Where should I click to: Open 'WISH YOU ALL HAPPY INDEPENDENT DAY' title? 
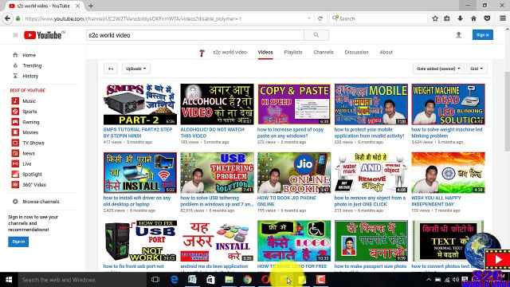click(x=436, y=201)
